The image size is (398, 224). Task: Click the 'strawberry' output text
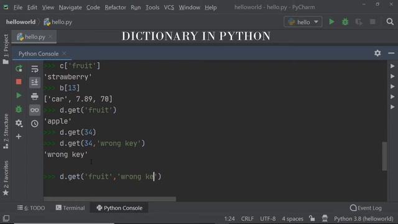coord(68,77)
